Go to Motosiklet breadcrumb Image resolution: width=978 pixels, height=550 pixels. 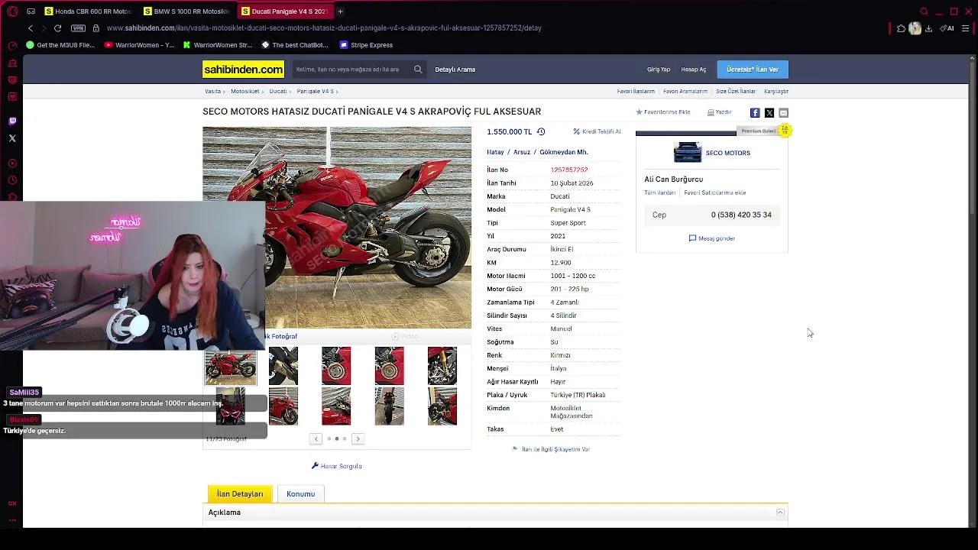(x=245, y=91)
